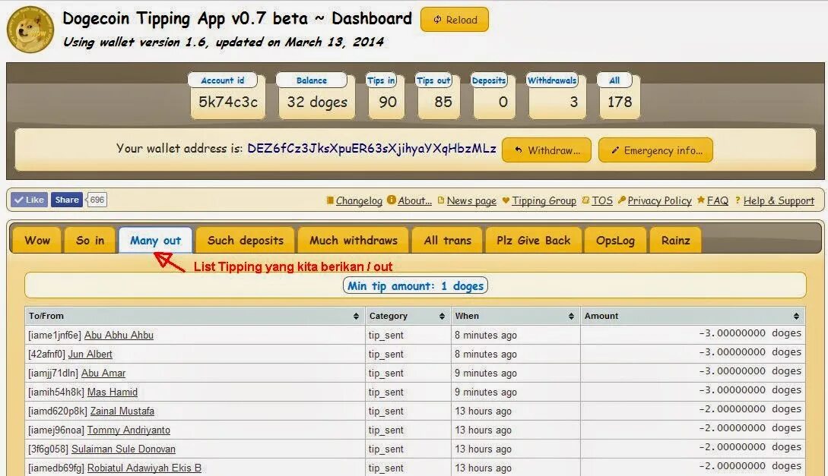828x476 pixels.
Task: Sort by Amount column arrows
Action: pyautogui.click(x=796, y=316)
